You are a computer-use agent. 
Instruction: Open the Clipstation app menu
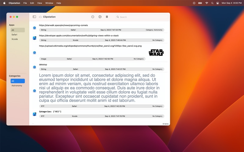14,3
